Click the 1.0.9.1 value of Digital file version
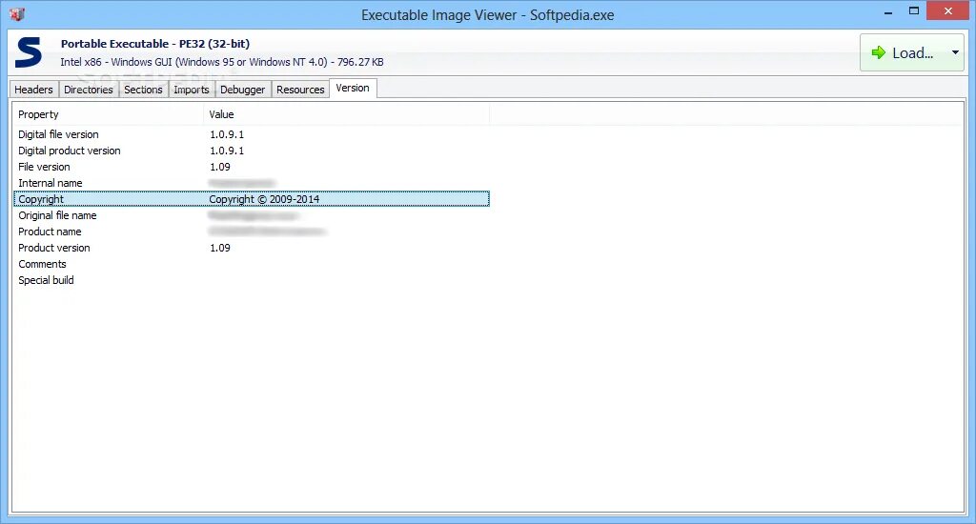The width and height of the screenshot is (976, 524). 227,134
